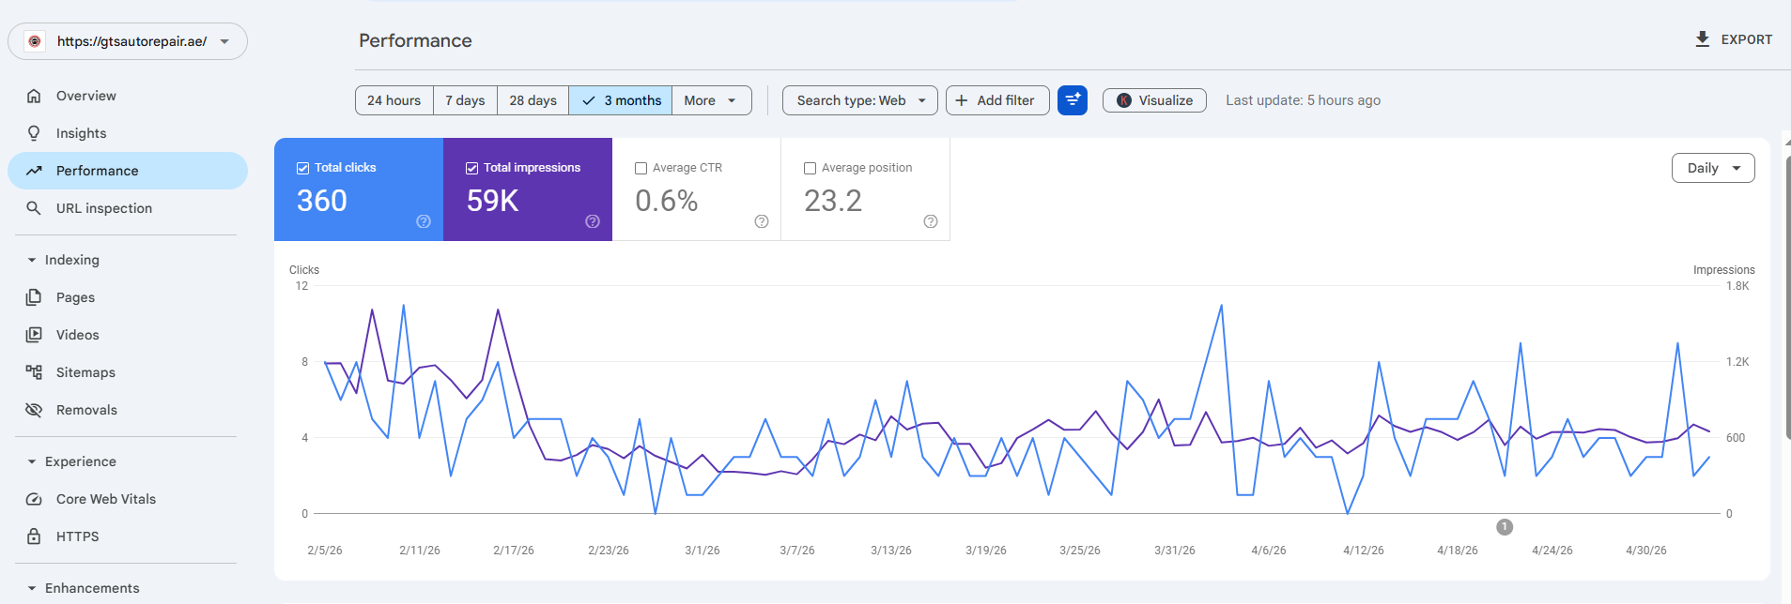The height and width of the screenshot is (604, 1791).
Task: Open help for Average position
Action: pos(931,221)
